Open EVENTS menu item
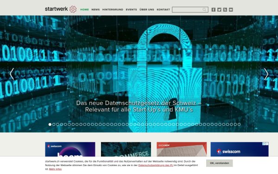Screen dimensions: 278x174 [x=132, y=10]
